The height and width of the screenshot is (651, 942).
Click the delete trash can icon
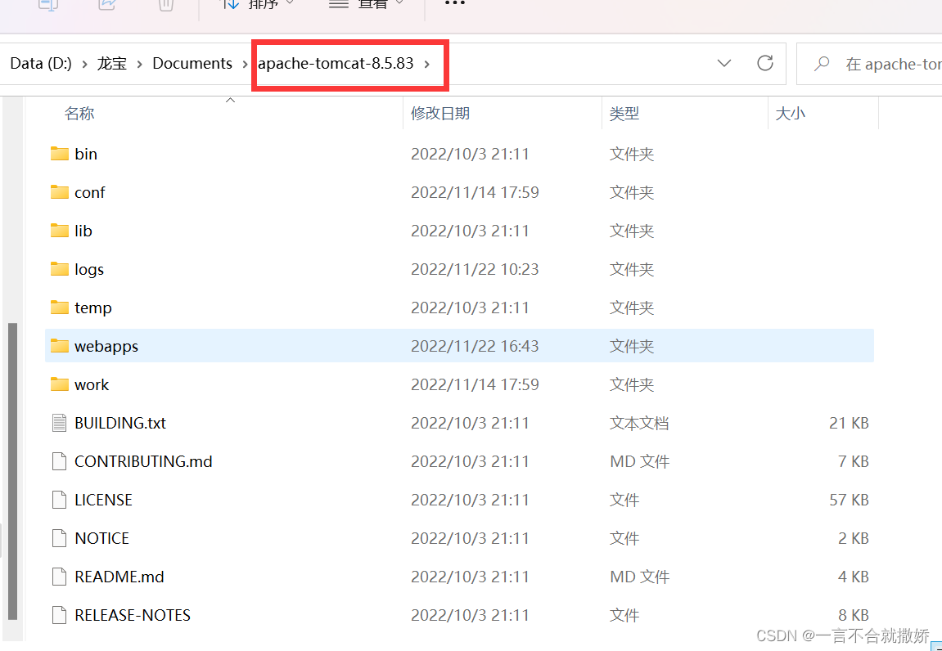point(166,5)
